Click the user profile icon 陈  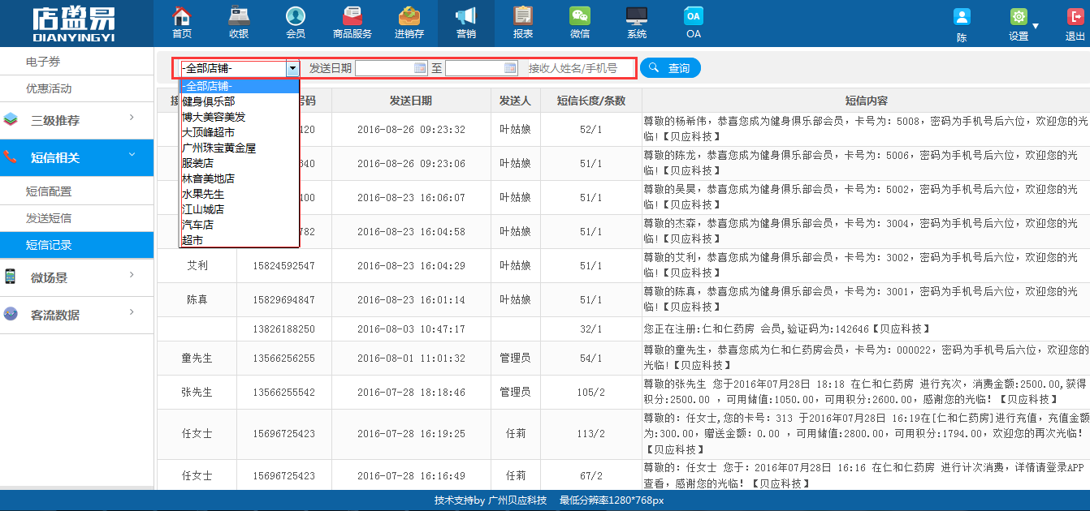(962, 17)
